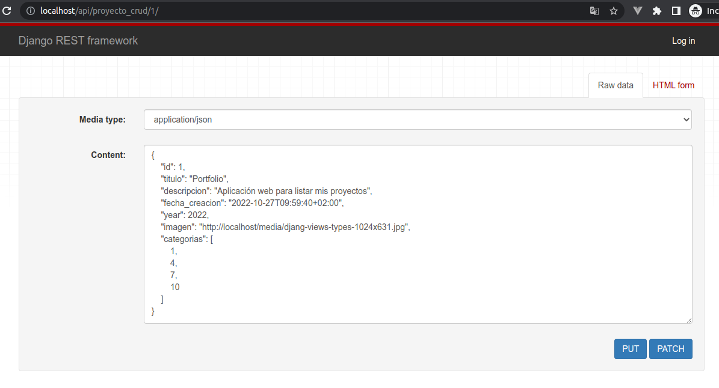
Task: Expand the Media type dropdown
Action: (418, 120)
